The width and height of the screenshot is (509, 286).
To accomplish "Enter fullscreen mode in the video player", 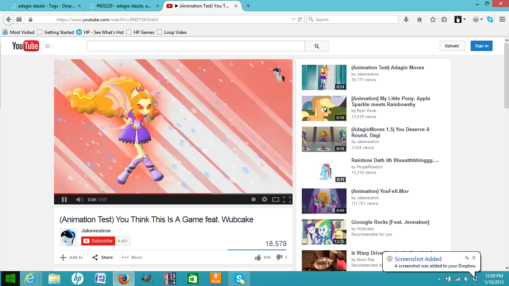I will (287, 200).
